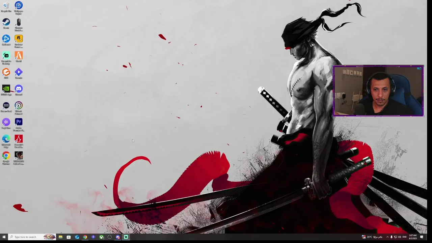Select the Ubisoft Connect desktop icon
The width and height of the screenshot is (432, 243).
[x=19, y=108]
